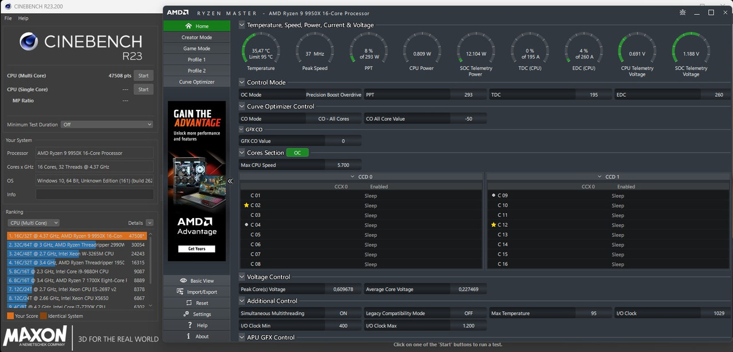The width and height of the screenshot is (733, 352).
Task: Click the I/O Clock Max 1.200 value
Action: pos(468,326)
